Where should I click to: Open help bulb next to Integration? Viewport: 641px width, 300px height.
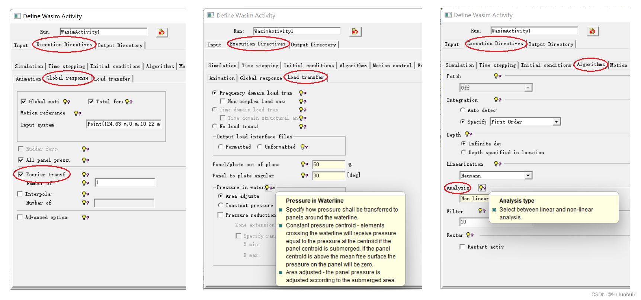click(498, 100)
